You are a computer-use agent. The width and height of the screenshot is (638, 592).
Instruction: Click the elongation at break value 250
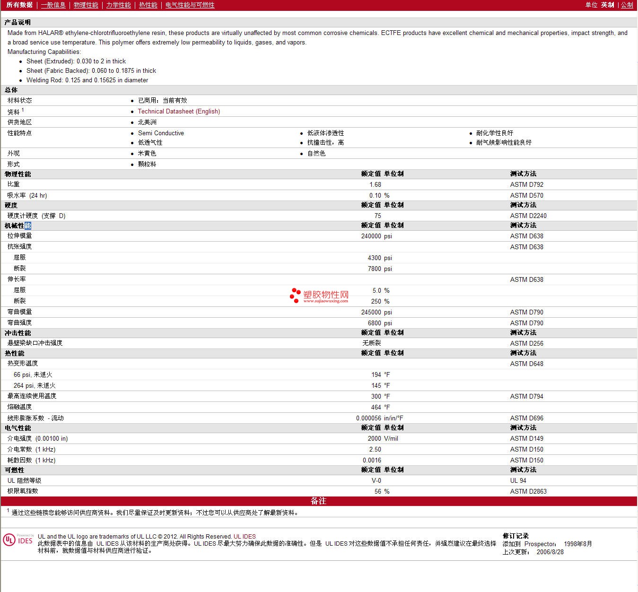(376, 301)
